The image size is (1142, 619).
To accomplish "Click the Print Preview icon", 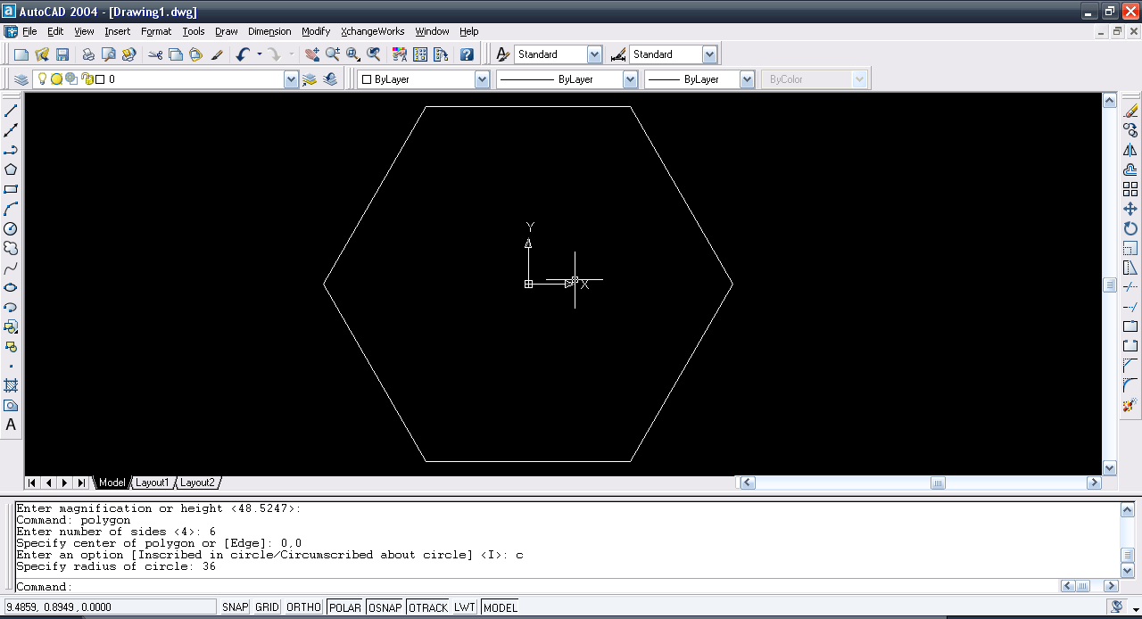I will [109, 54].
